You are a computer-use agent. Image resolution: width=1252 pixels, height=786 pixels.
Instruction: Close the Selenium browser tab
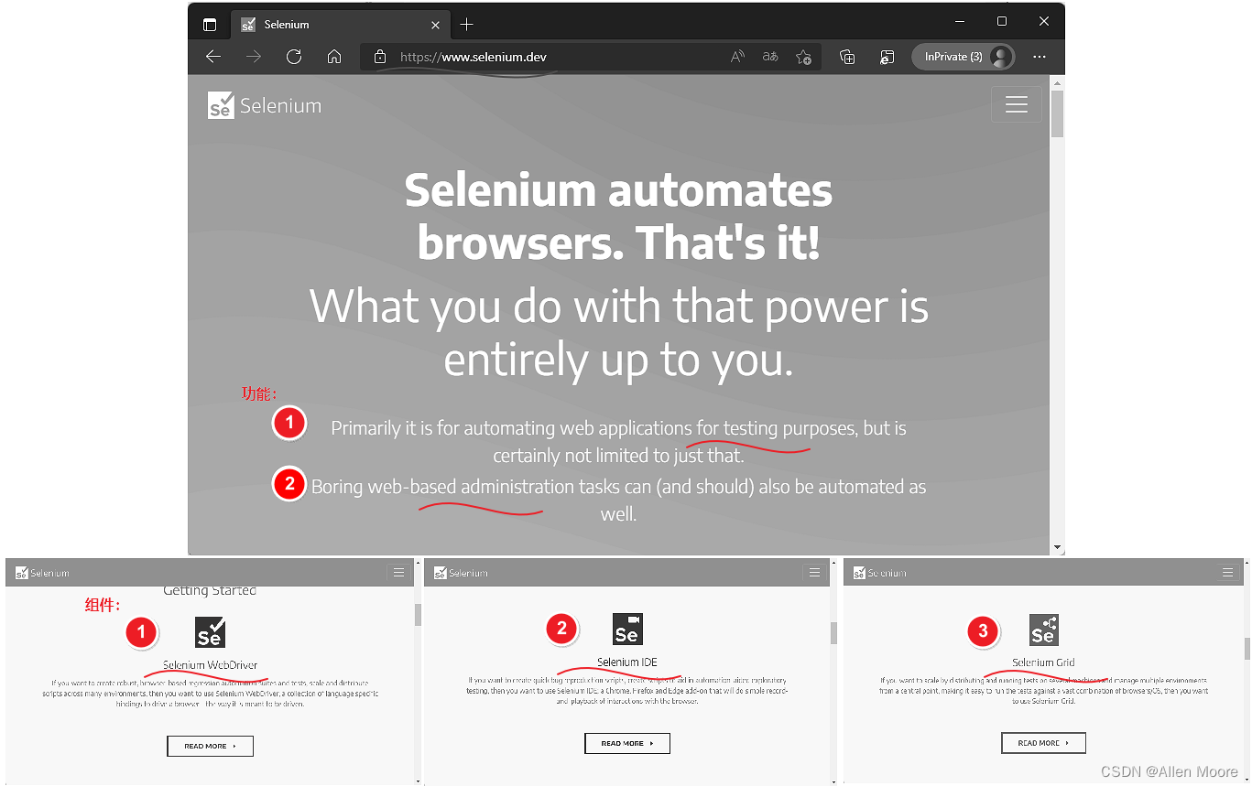coord(435,25)
